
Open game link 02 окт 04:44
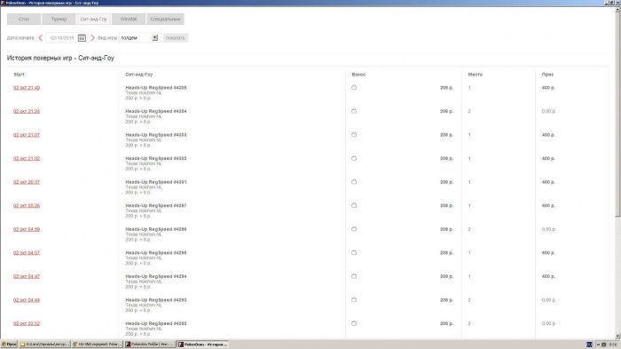coord(27,300)
